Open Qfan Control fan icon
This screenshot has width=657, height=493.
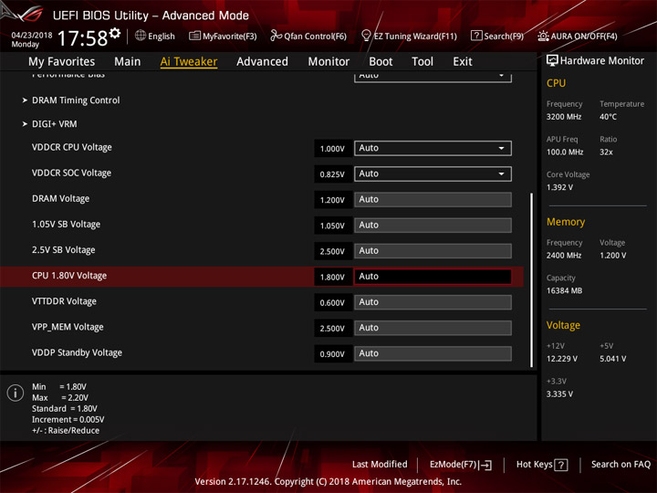(x=276, y=36)
